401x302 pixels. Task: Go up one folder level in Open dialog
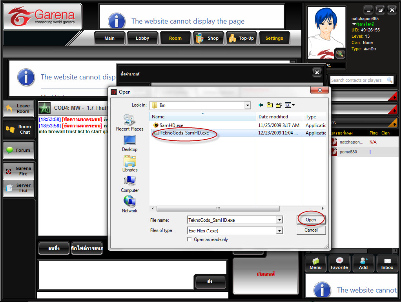point(270,105)
